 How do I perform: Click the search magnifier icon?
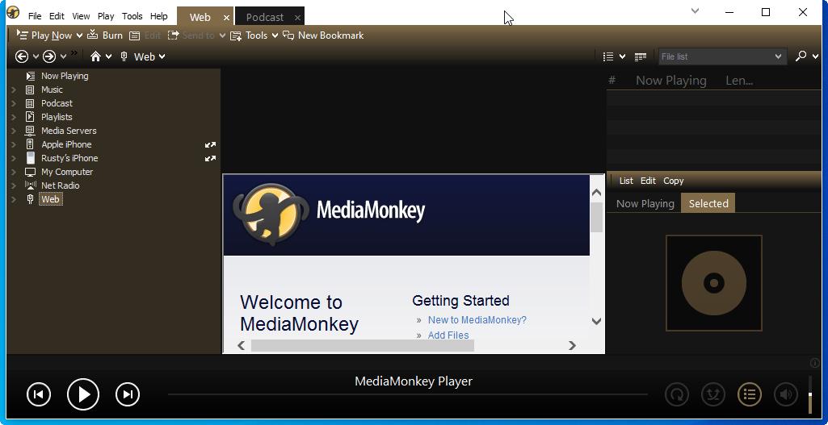coord(801,56)
